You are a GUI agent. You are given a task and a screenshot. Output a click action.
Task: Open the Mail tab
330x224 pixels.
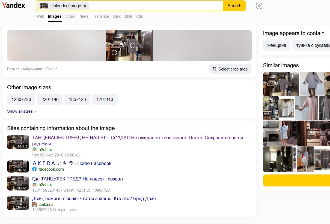[x=128, y=16]
